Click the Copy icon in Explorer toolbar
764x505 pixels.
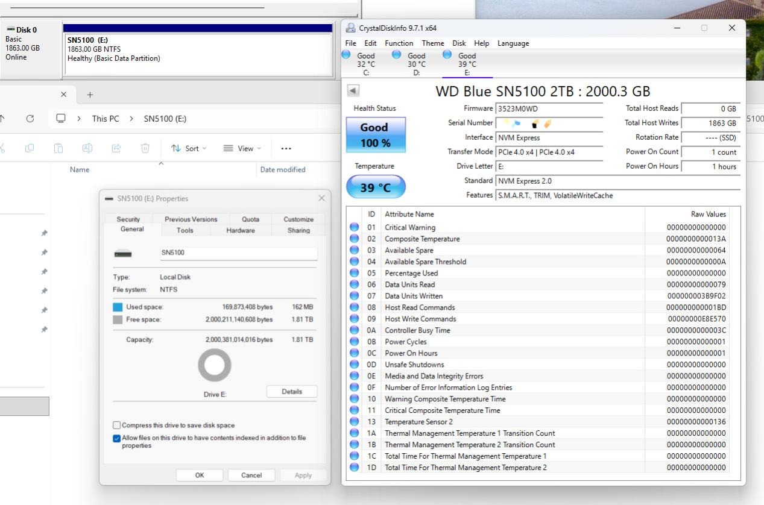(x=28, y=148)
